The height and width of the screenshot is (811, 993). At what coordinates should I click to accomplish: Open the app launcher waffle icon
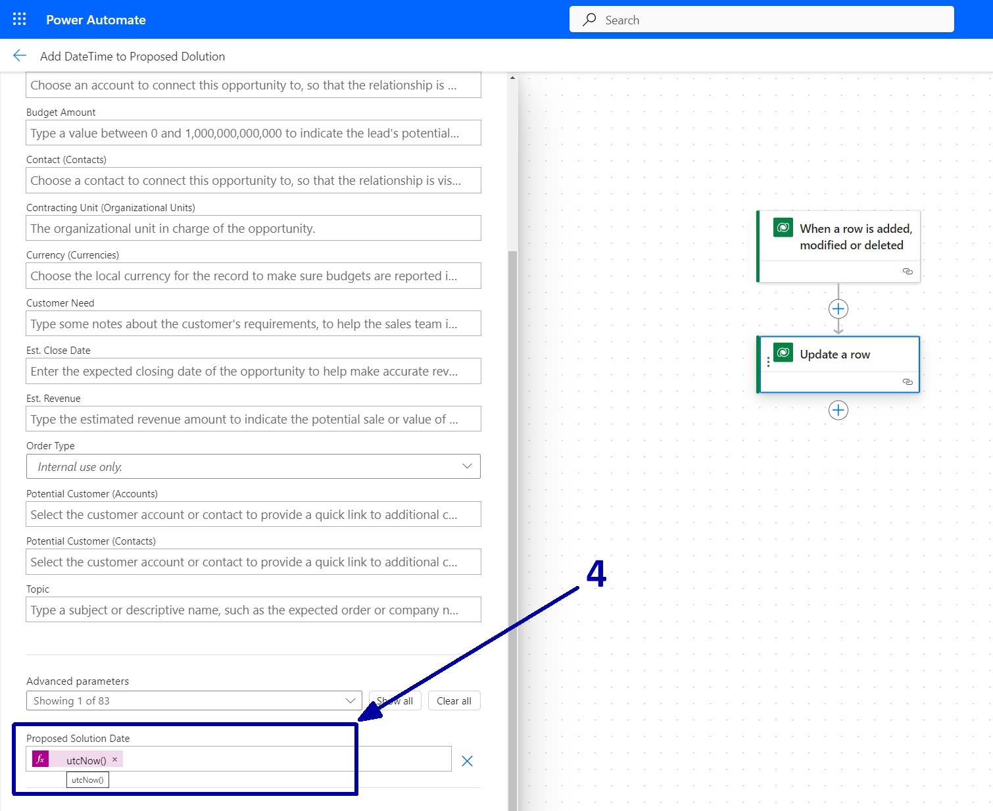[x=20, y=19]
